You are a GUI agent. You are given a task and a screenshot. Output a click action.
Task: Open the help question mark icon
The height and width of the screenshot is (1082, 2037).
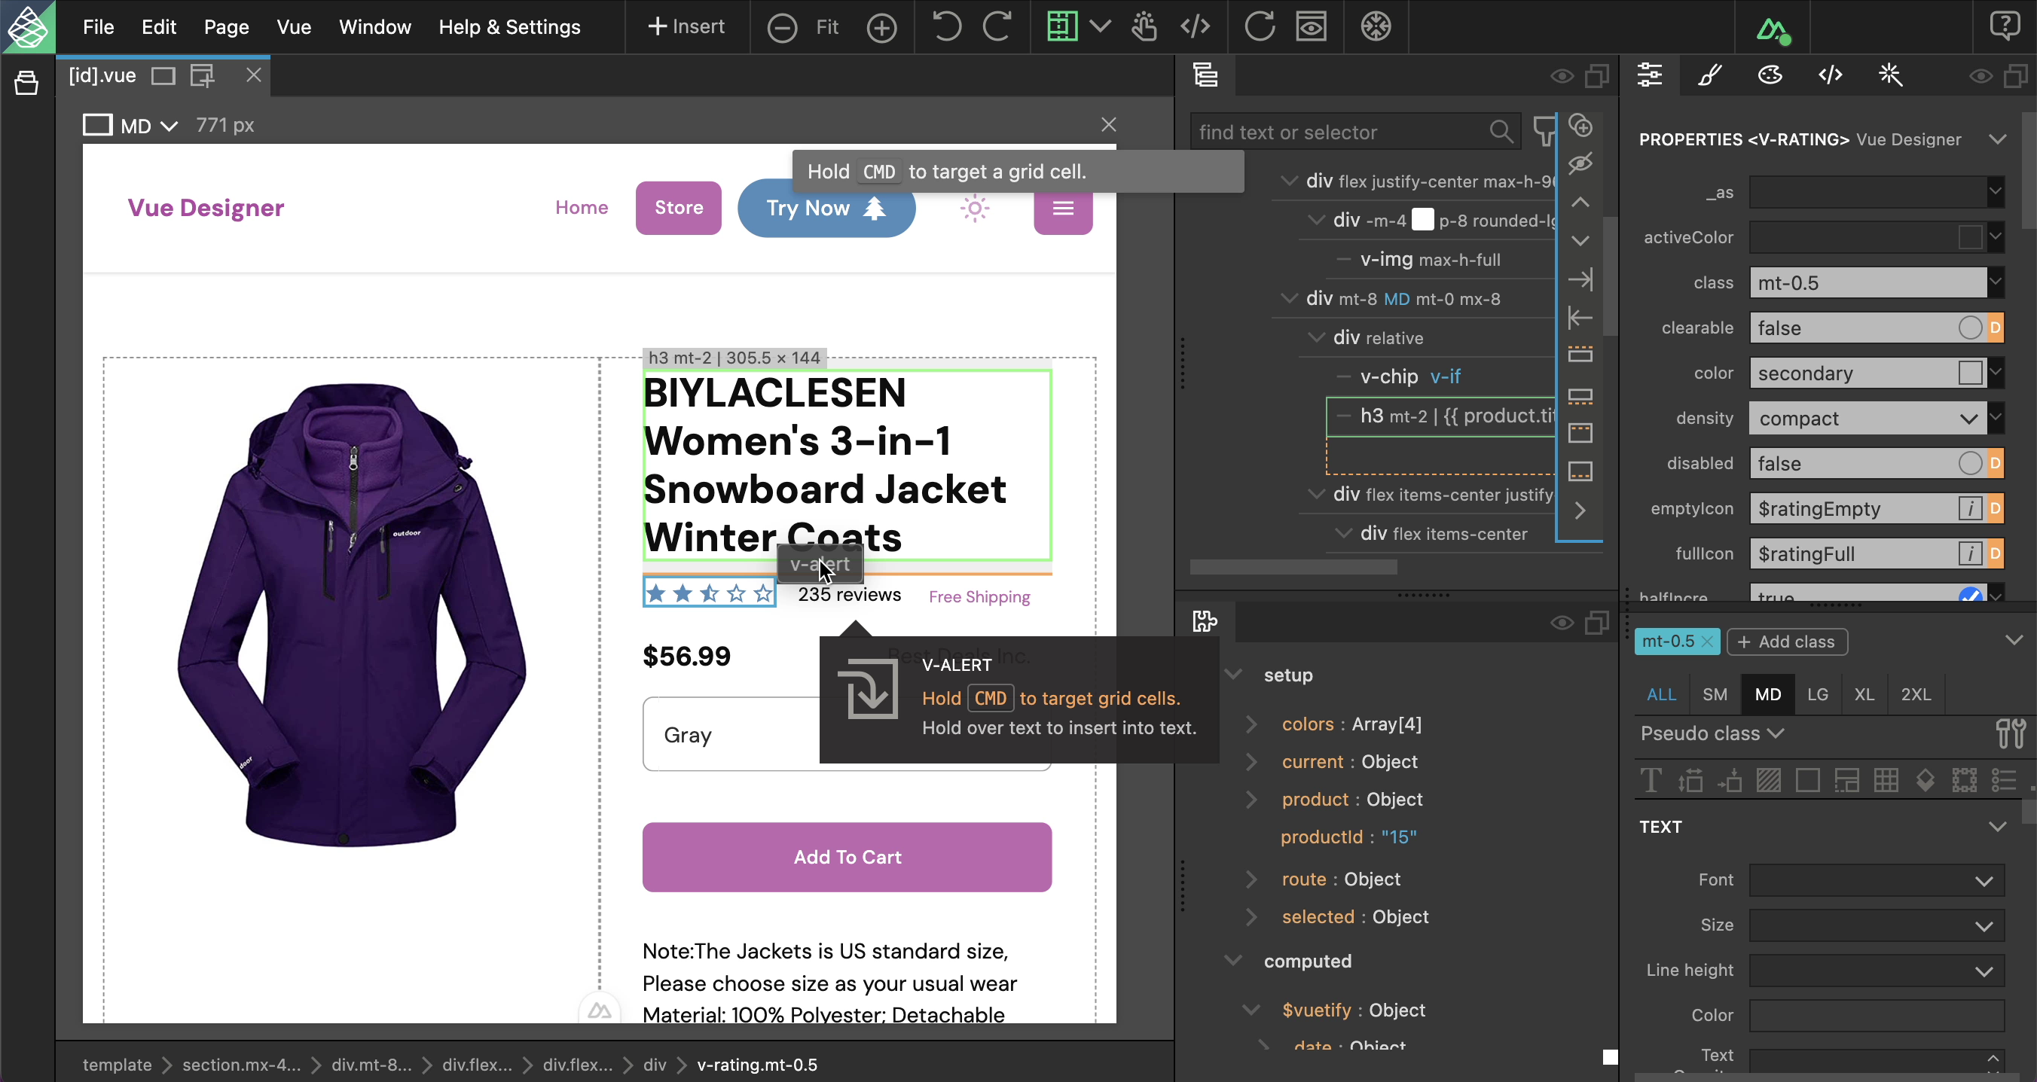click(2005, 26)
